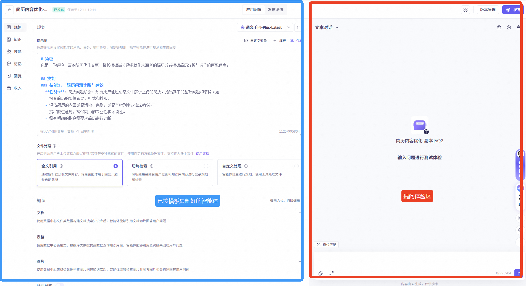Click the 模板 button above the prompt
Screen dimensions: 526x286
coord(280,41)
